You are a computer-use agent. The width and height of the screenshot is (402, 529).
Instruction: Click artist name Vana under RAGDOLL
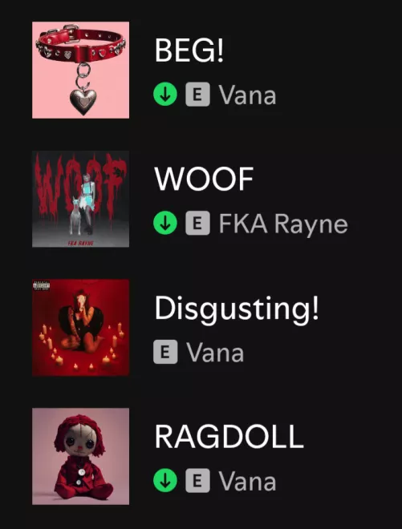pos(247,482)
